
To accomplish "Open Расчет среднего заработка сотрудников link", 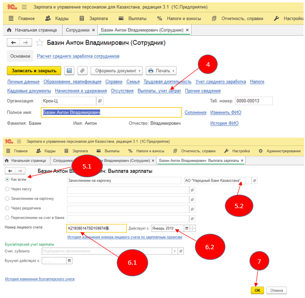I will tap(78, 56).
